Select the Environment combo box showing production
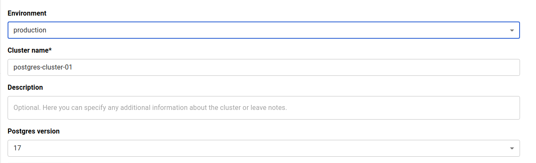This screenshot has width=536, height=163. [264, 30]
